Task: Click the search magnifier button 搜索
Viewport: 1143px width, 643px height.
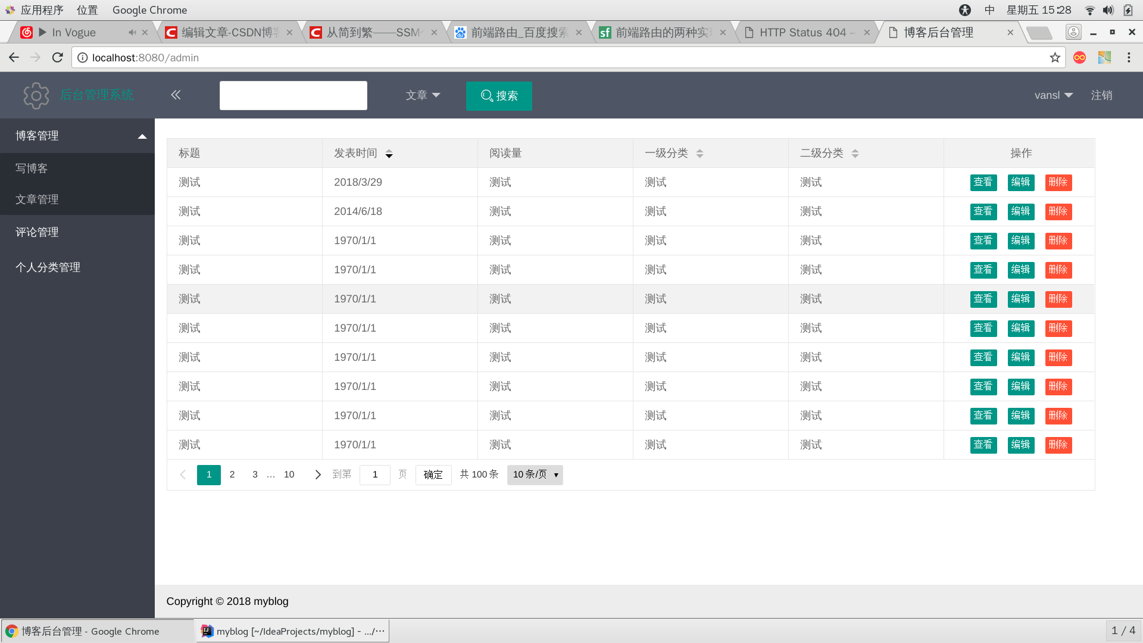Action: pyautogui.click(x=499, y=96)
